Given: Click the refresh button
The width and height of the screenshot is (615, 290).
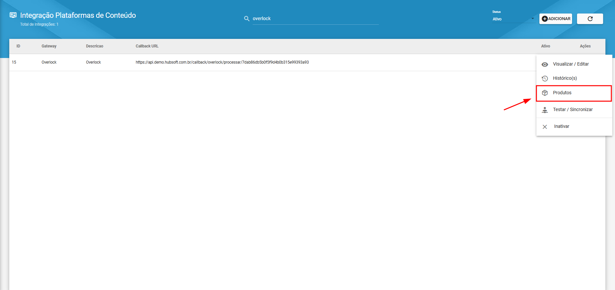Looking at the screenshot, I should coord(590,19).
